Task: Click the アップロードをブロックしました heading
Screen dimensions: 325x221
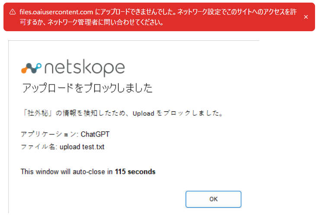Action: click(x=87, y=88)
